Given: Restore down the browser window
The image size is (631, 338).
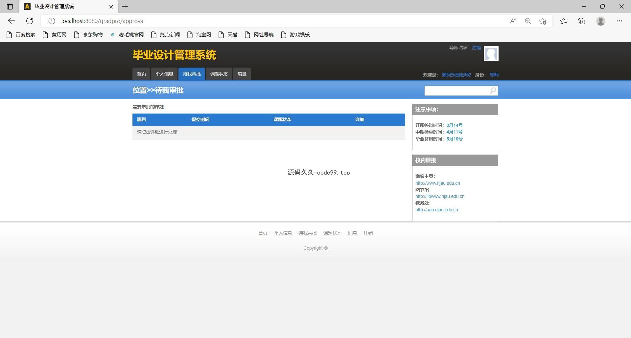Looking at the screenshot, I should [x=602, y=7].
